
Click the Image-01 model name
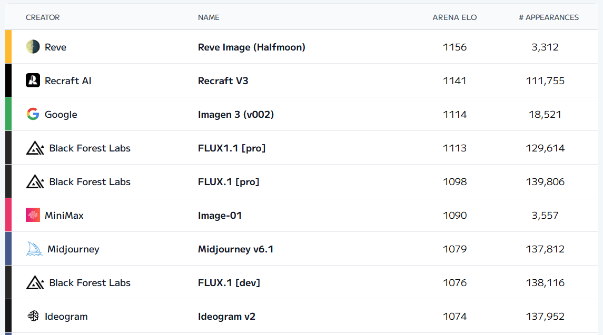220,216
